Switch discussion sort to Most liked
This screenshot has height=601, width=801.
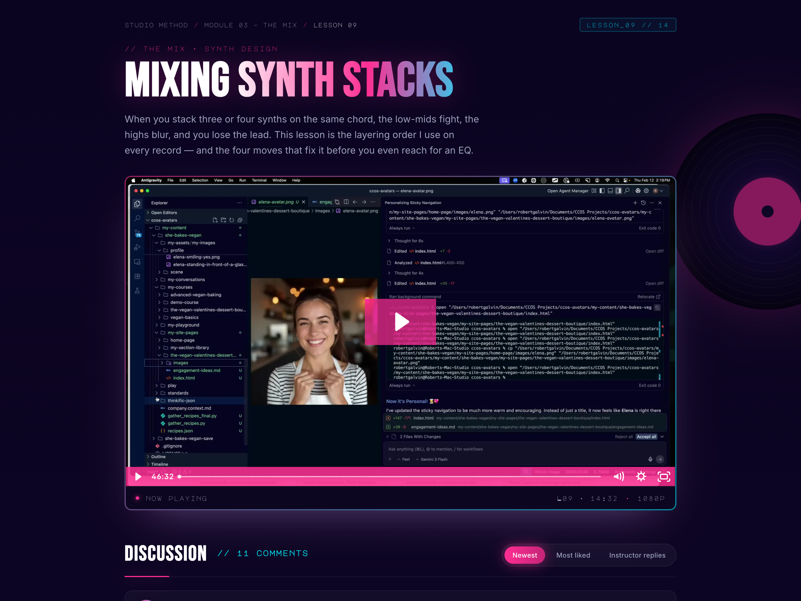pos(573,555)
